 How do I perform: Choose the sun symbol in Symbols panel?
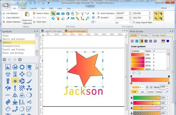tap(15, 81)
